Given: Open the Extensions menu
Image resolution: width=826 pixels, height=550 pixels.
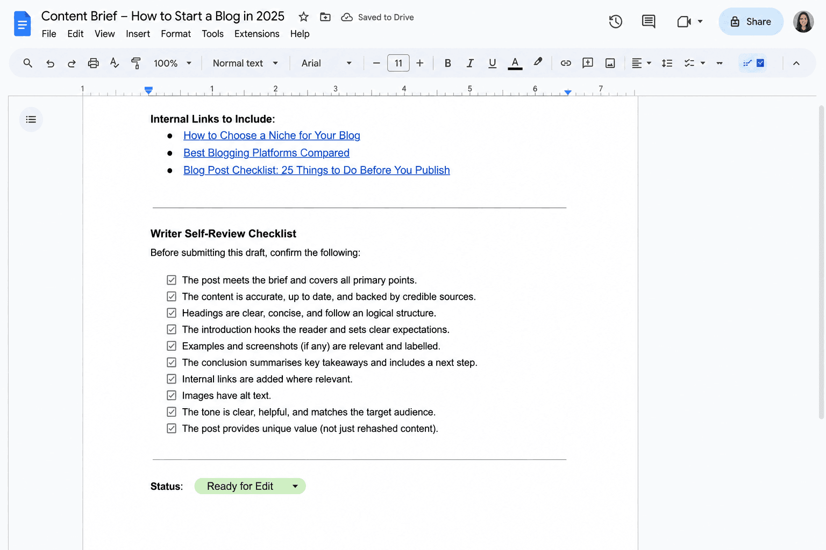Looking at the screenshot, I should point(257,34).
